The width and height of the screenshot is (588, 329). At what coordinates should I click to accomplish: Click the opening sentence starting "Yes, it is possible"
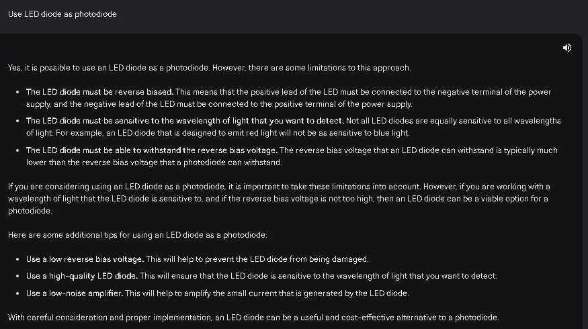tap(210, 68)
